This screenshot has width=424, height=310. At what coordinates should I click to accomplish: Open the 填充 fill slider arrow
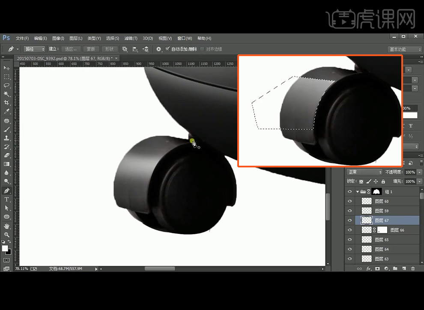tap(420, 182)
